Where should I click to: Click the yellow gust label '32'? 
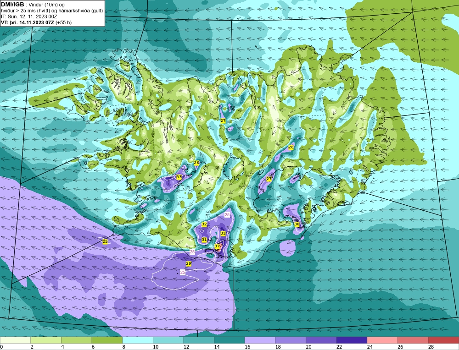point(204,224)
